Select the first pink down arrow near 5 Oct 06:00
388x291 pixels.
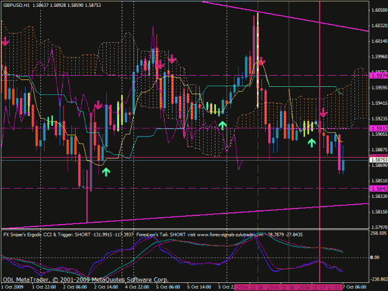coord(161,65)
